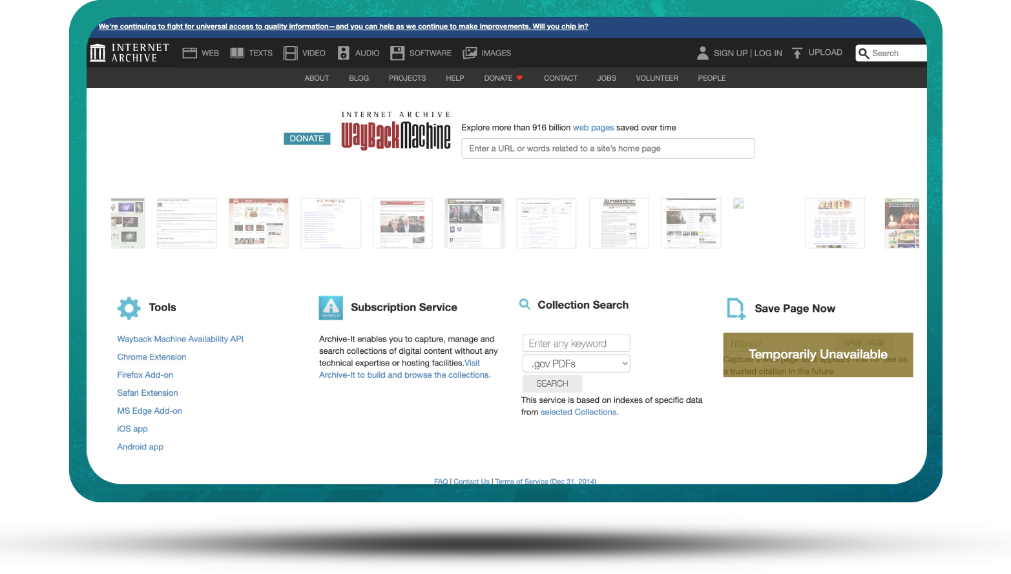Open Wayback Machine Availability API link
1011x574 pixels.
[180, 339]
